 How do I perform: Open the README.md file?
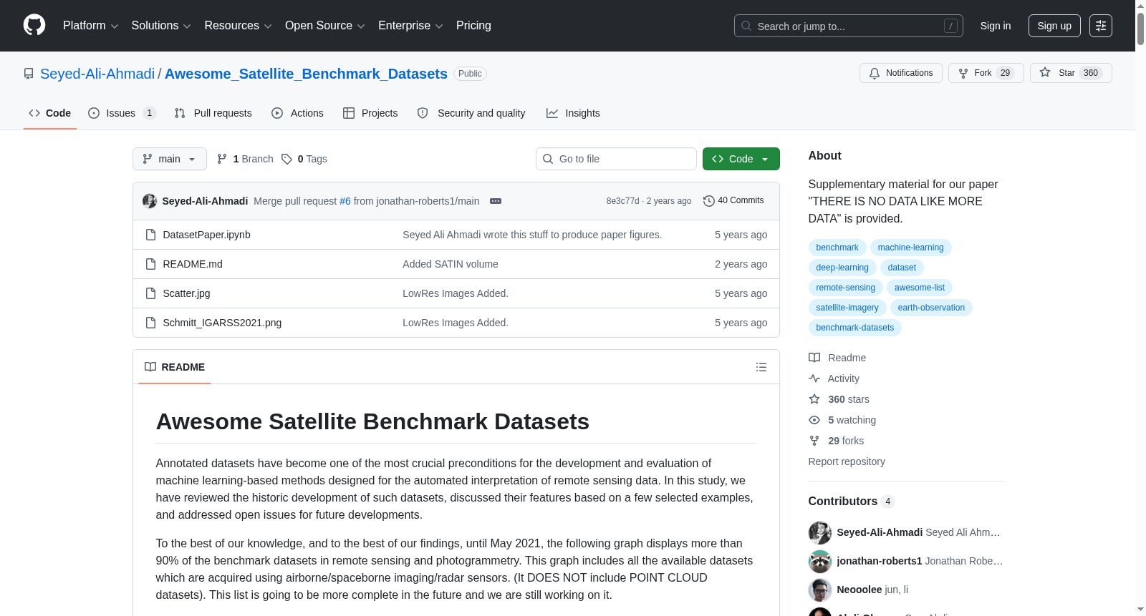tap(193, 264)
